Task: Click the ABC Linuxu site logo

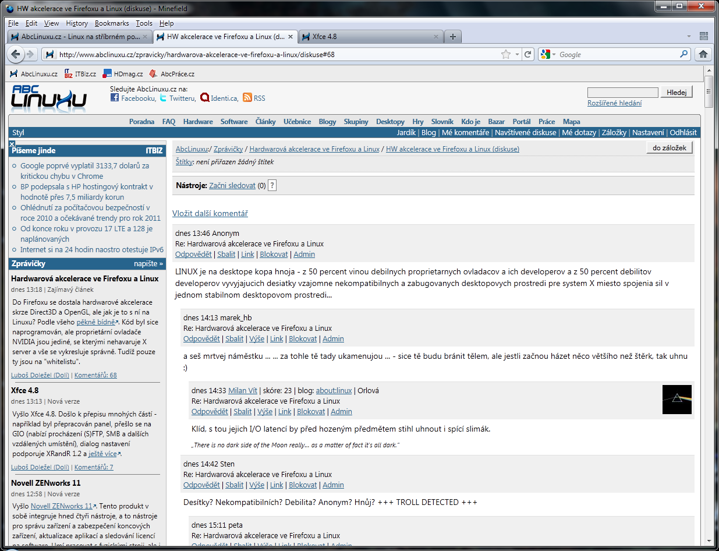Action: [49, 98]
